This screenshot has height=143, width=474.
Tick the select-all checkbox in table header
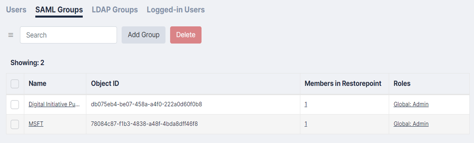pos(15,84)
